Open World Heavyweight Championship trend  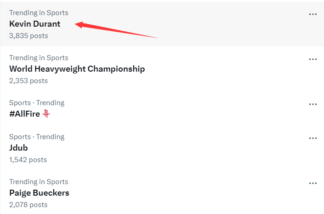pos(77,69)
